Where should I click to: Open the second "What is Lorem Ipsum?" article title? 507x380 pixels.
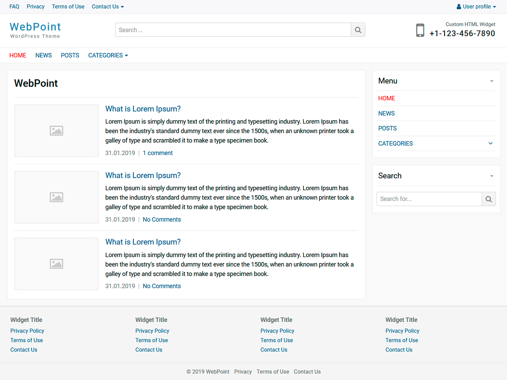pyautogui.click(x=143, y=175)
